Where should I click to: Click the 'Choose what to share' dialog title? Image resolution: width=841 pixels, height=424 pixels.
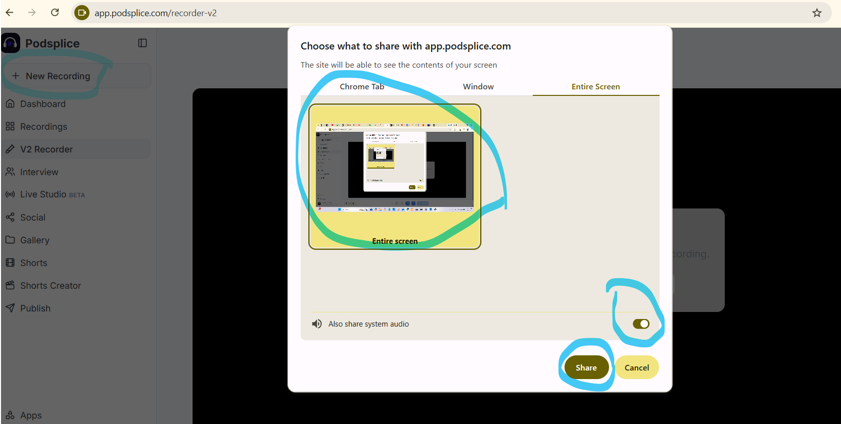[406, 46]
